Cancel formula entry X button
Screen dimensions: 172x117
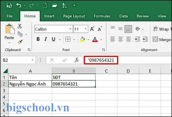pos(52,60)
